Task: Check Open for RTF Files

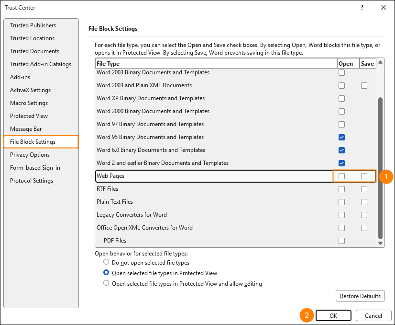Action: point(341,189)
